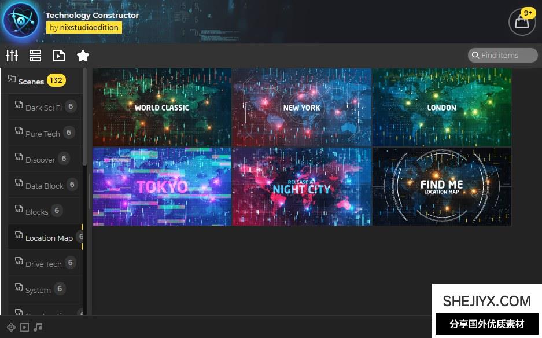Click the Technology Constructor atom logo
The image size is (542, 338).
(x=21, y=21)
